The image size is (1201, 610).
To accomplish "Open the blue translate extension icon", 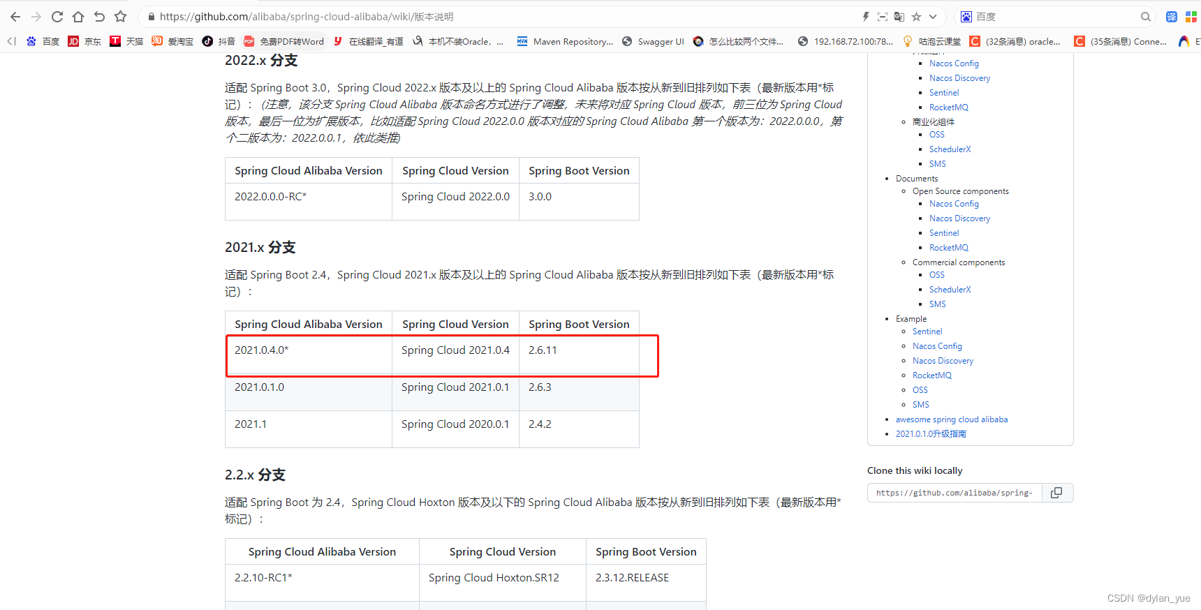I will click(x=1172, y=17).
